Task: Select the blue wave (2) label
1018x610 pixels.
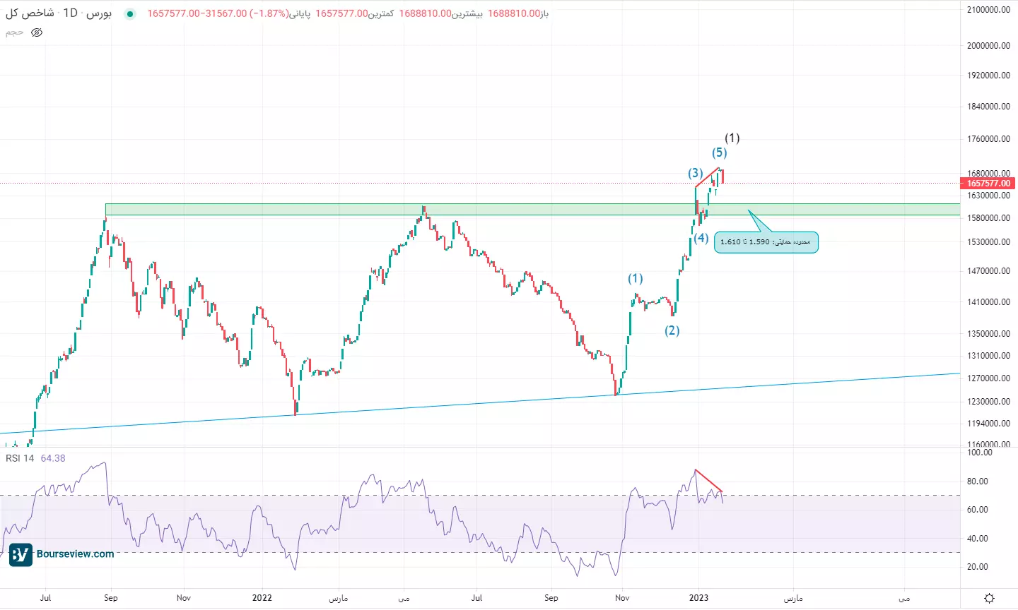Action: tap(672, 330)
